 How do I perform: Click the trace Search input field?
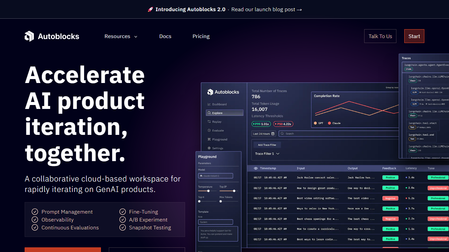point(339,134)
